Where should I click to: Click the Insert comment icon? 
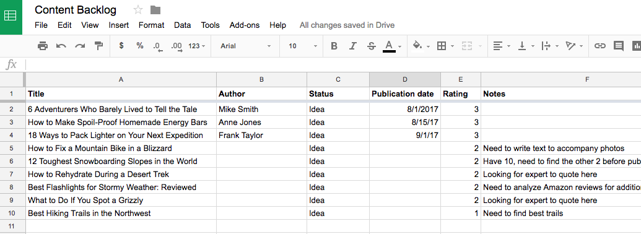(619, 46)
